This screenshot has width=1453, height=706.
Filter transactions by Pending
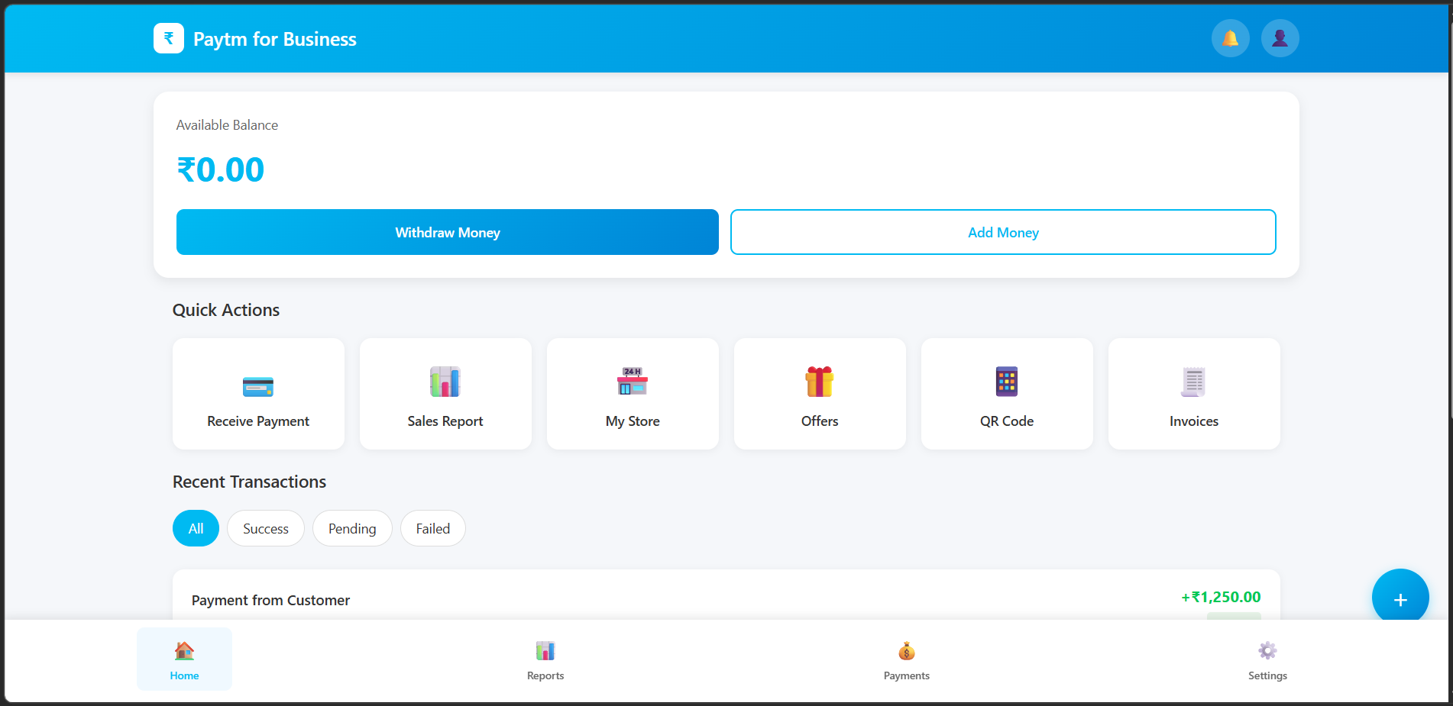pos(352,528)
